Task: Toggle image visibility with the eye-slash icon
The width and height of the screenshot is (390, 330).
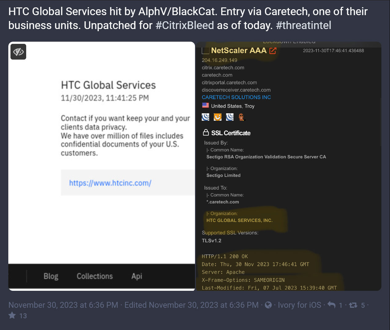Action: point(18,52)
